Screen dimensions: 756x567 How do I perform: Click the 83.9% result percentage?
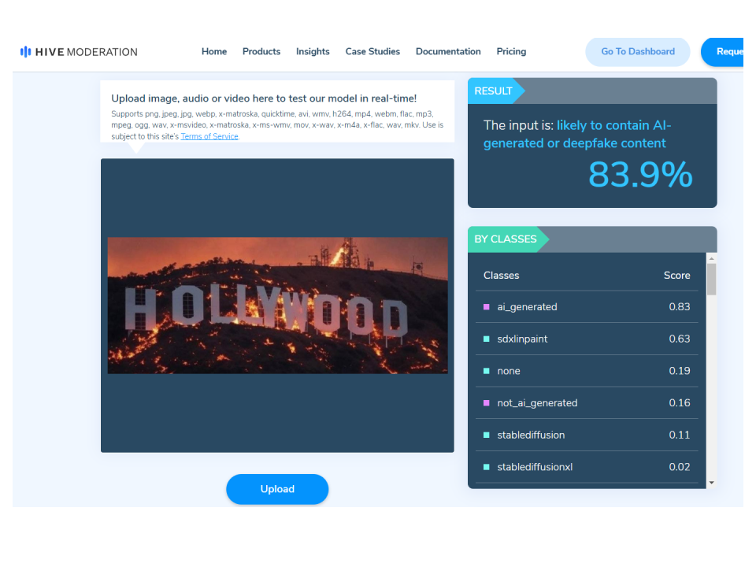click(x=640, y=174)
